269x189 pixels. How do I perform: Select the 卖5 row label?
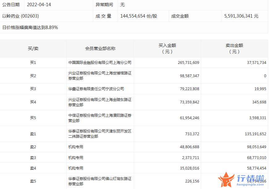(x=33, y=181)
